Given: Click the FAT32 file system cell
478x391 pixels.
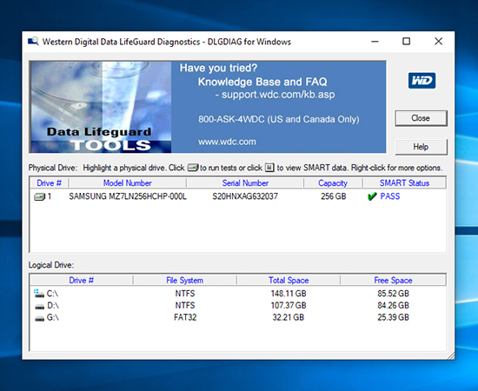Looking at the screenshot, I should click(185, 317).
